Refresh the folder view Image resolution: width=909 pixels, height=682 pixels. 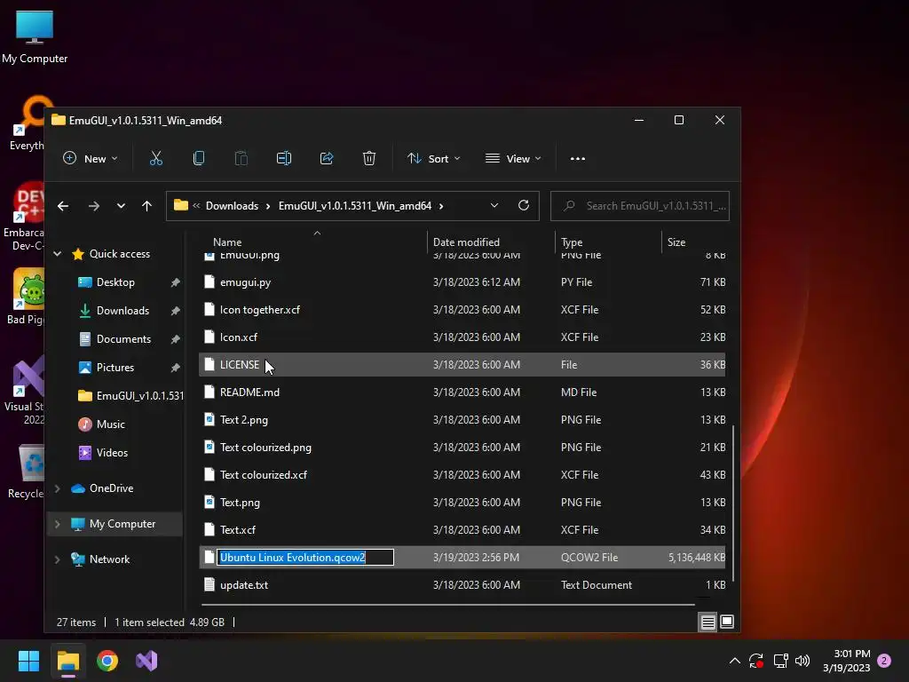524,205
